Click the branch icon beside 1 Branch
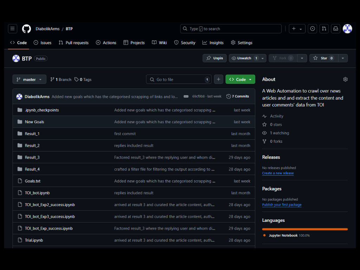The height and width of the screenshot is (270, 360). tap(52, 79)
